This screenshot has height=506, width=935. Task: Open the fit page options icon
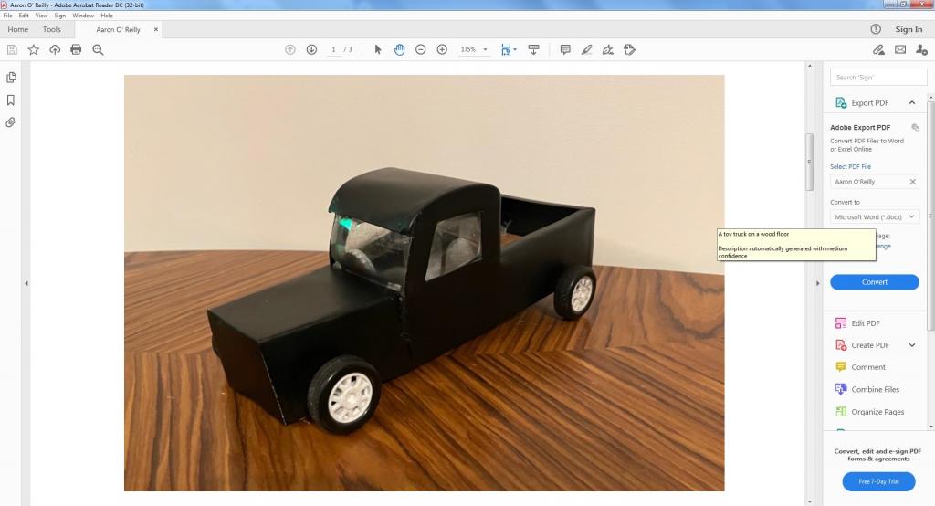tap(508, 50)
